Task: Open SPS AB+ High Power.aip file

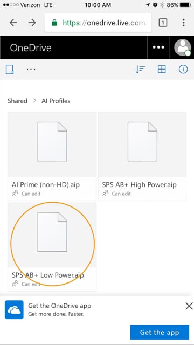Action: pos(142,156)
